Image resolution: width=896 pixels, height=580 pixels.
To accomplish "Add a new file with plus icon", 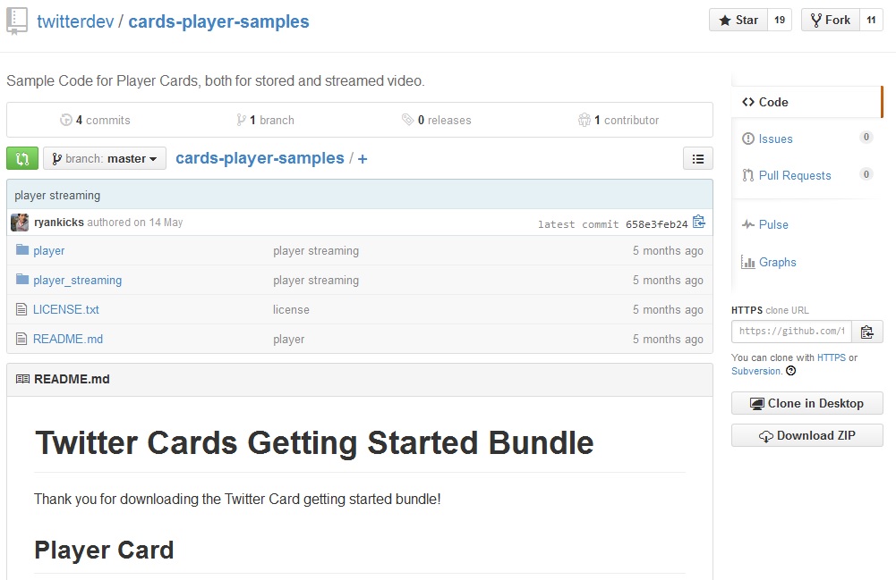I will click(x=363, y=159).
